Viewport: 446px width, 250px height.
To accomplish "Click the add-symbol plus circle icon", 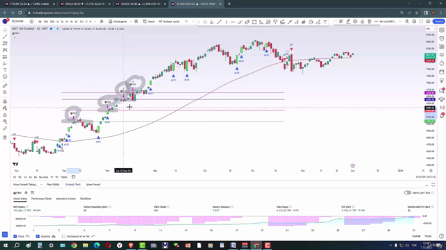I will [31, 22].
